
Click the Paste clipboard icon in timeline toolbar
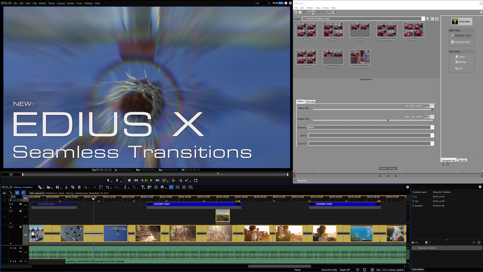[79, 187]
